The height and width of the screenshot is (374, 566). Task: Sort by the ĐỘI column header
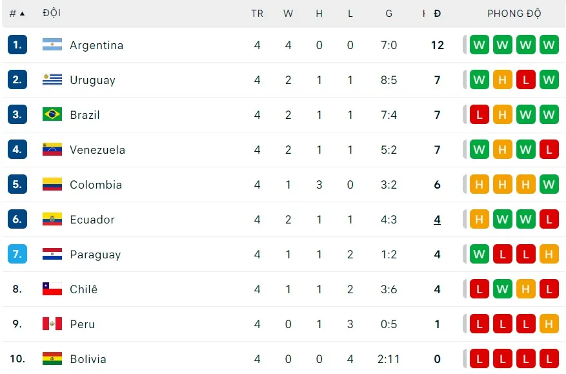[52, 14]
